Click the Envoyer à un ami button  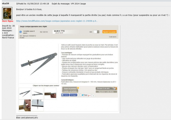pos(106,88)
